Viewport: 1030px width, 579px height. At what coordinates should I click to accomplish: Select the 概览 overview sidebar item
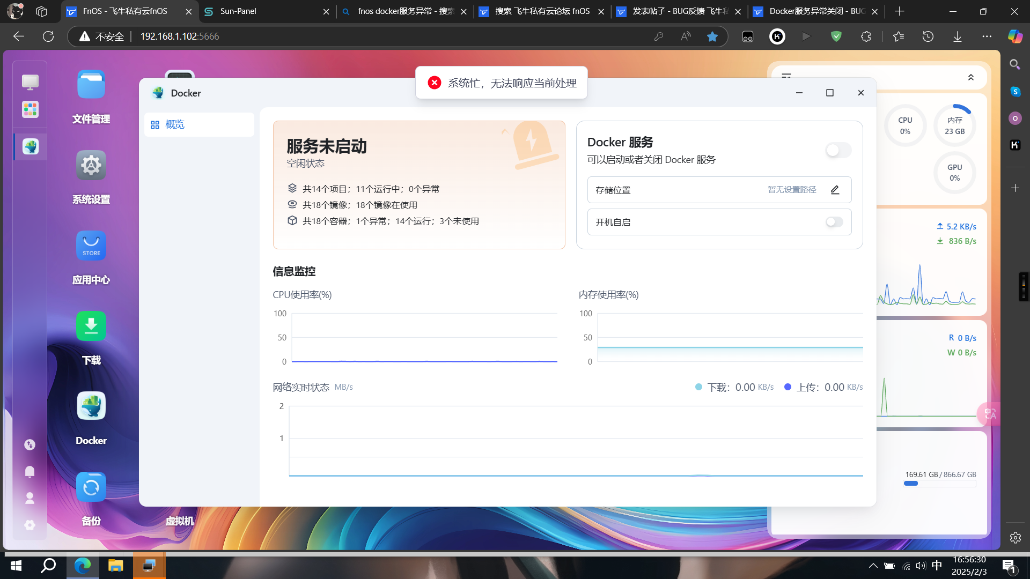pos(199,124)
